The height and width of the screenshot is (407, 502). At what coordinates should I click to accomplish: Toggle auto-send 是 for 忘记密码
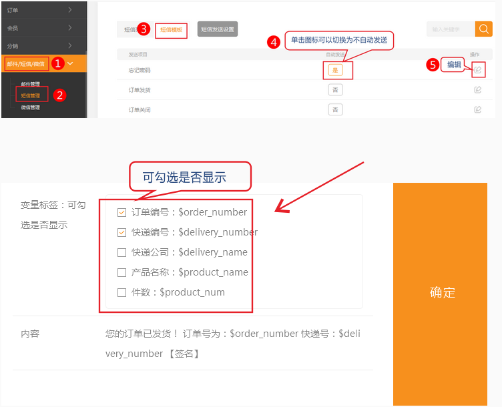point(335,70)
